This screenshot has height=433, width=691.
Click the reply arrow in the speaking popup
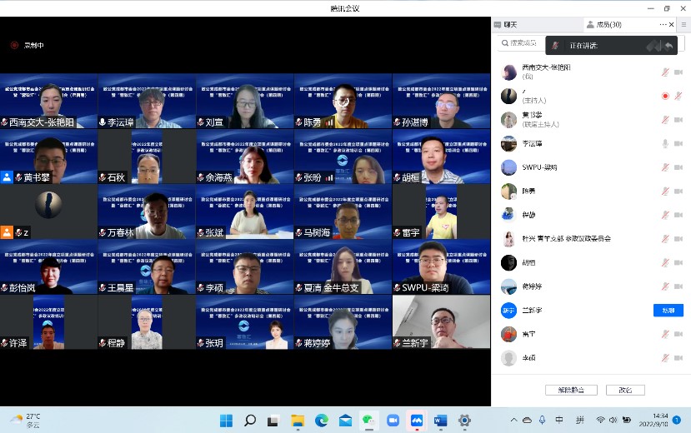(668, 45)
